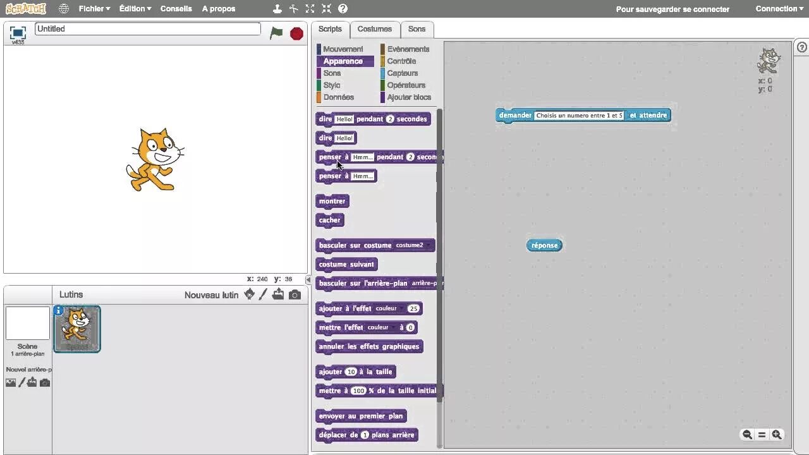Viewport: 809px width, 455px height.
Task: Open the A propos link
Action: click(x=219, y=9)
